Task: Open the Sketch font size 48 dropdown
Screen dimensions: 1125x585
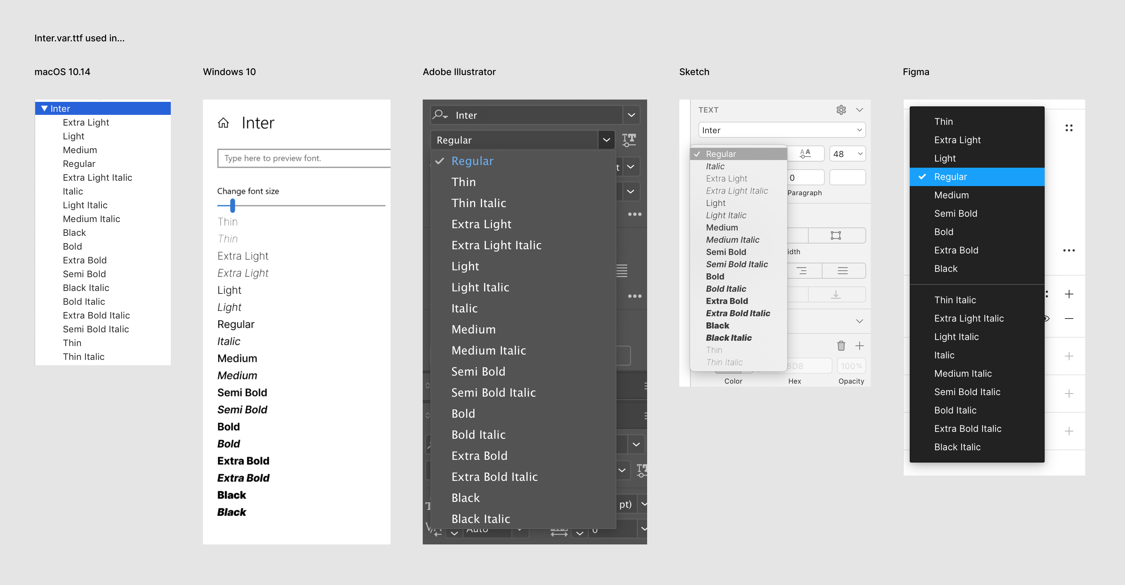Action: pyautogui.click(x=860, y=154)
